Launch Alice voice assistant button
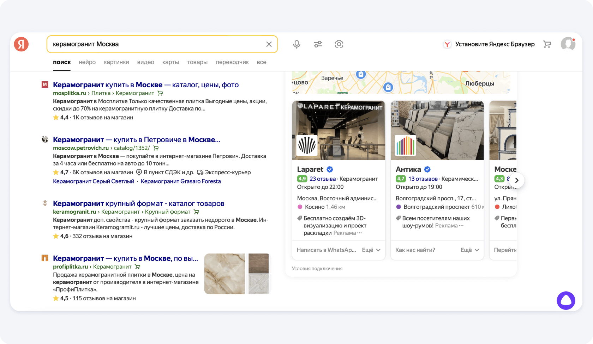Viewport: 593px width, 344px height. coord(566,300)
